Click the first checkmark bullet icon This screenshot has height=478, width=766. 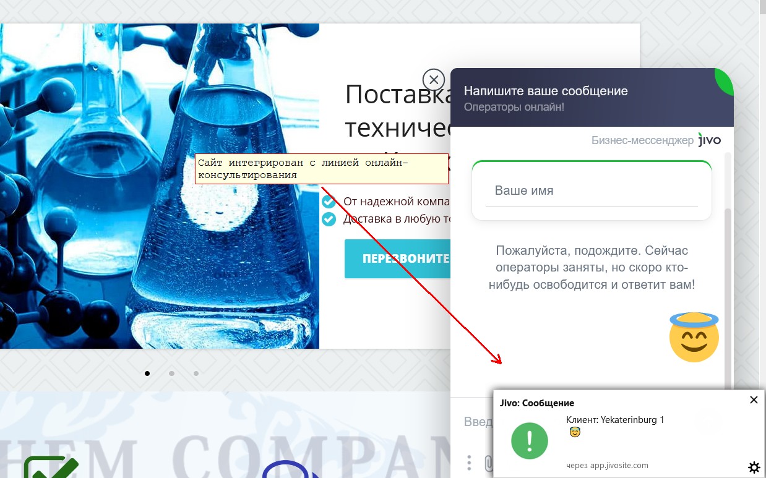[329, 202]
